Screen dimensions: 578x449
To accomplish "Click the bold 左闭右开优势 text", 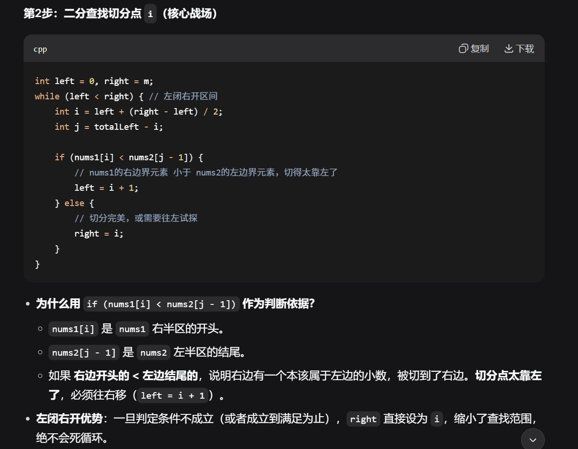I will click(69, 419).
